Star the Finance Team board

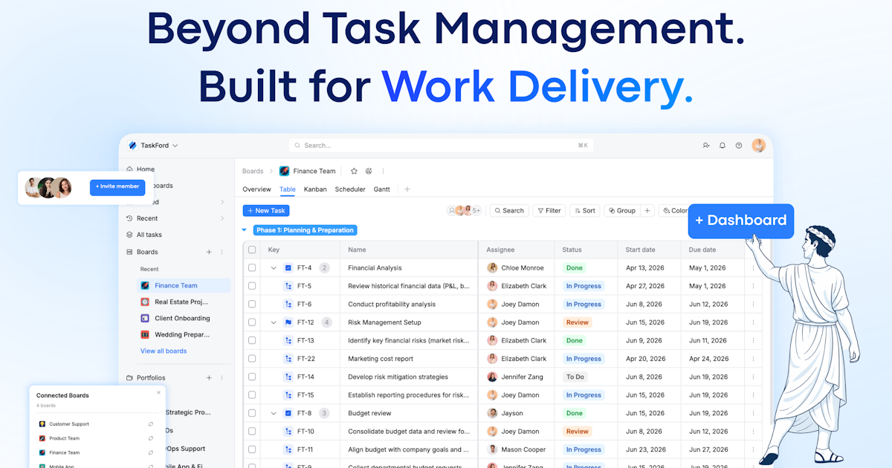[x=354, y=171]
